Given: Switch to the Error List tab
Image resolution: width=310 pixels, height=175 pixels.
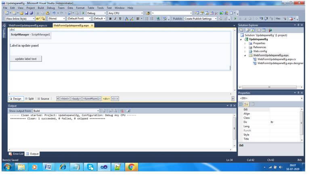Looking at the screenshot, I should click(16, 154).
